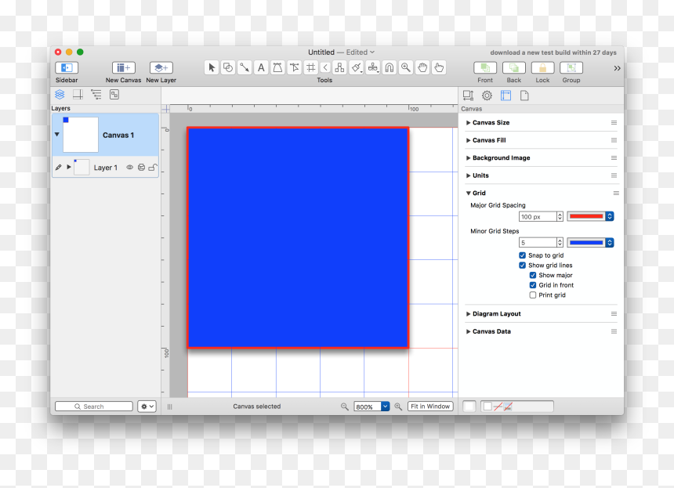
Task: Select the Rubber Stamp tool
Action: [x=373, y=67]
